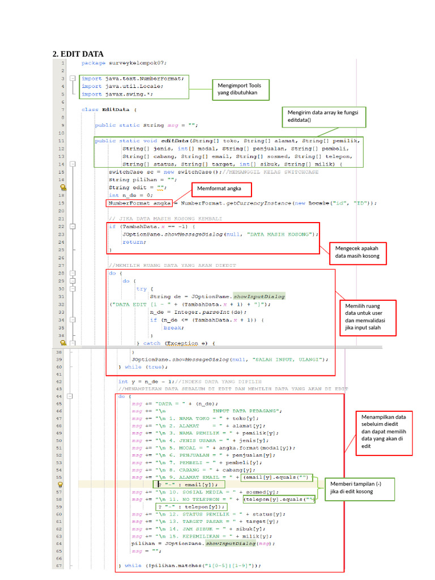
Task: Click 'NumberFormat.getCurrencyInstance' code text
Action: tap(236, 203)
